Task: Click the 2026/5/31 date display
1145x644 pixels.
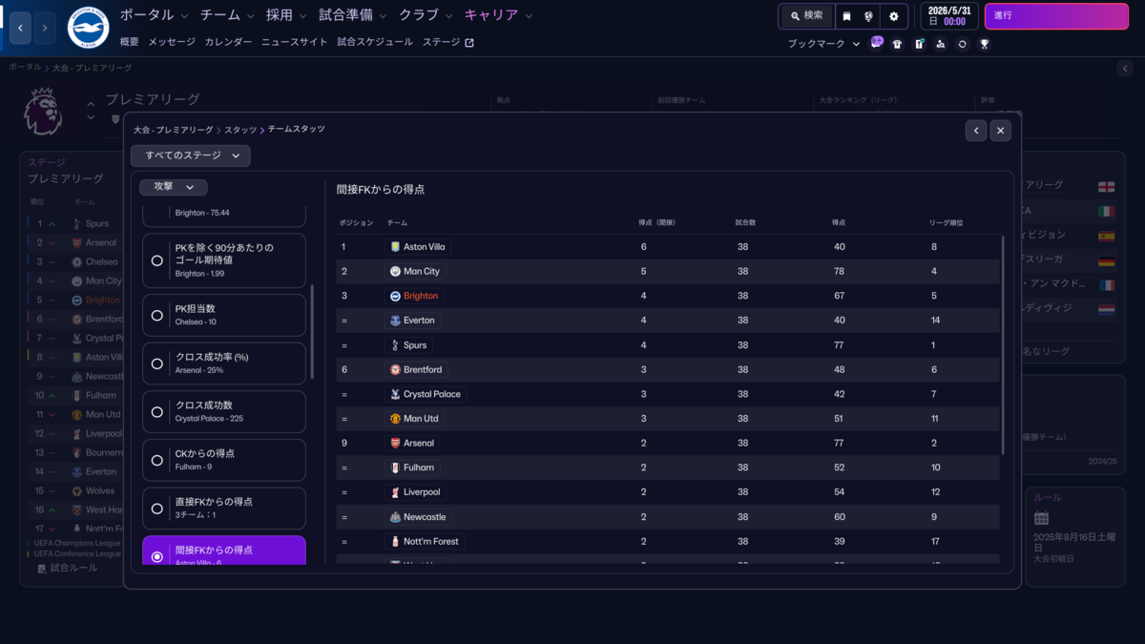Action: click(949, 16)
